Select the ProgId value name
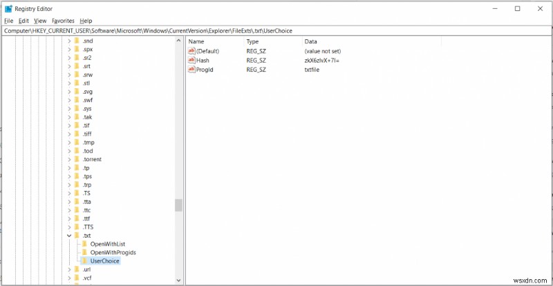Viewport: 553px width, 286px height. point(205,70)
